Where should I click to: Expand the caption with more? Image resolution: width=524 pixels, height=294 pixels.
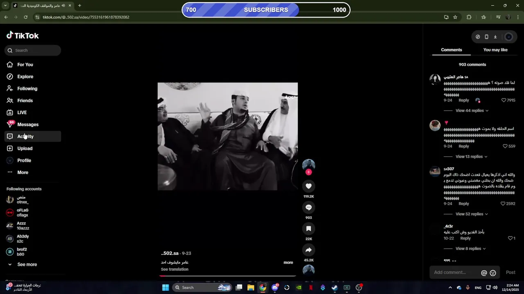[x=288, y=263]
